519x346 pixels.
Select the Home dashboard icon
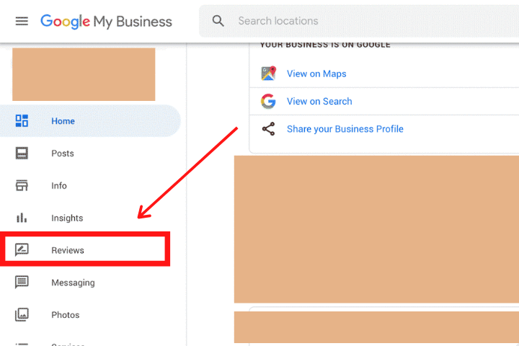(22, 121)
